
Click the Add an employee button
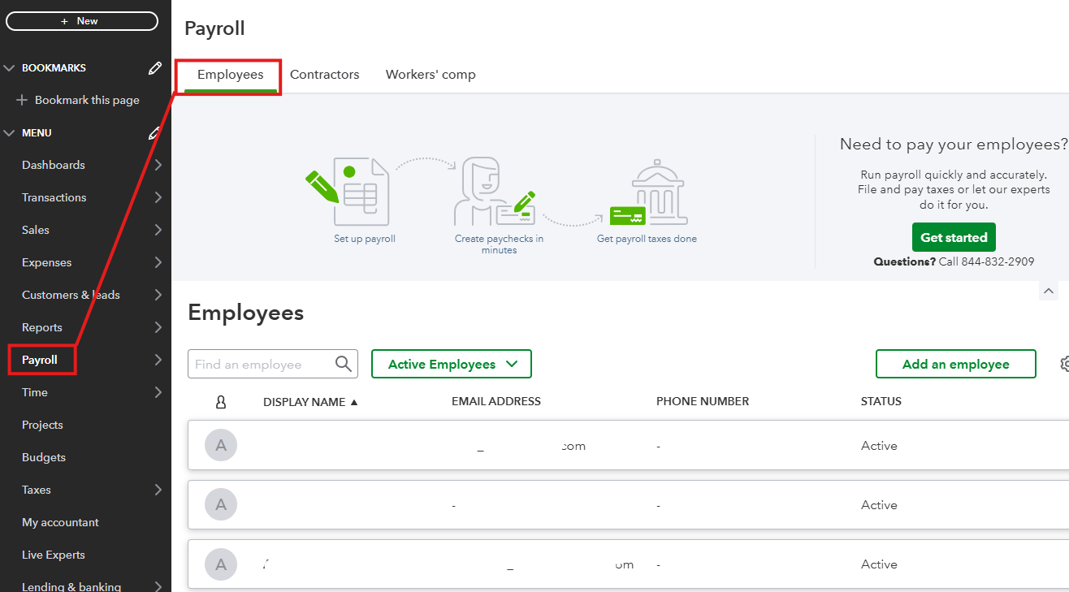(x=955, y=364)
